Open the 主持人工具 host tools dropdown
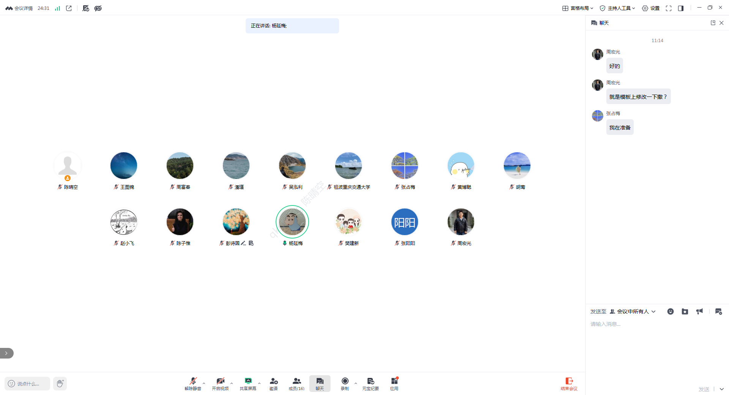 pos(617,8)
